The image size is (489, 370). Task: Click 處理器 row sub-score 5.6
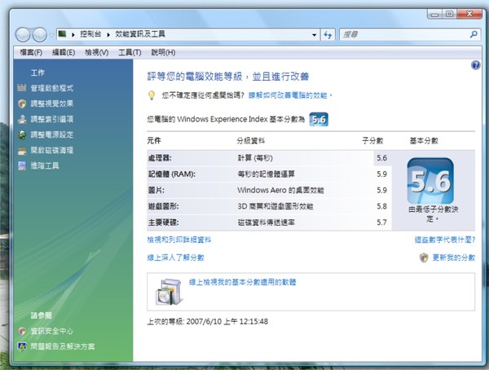[381, 158]
